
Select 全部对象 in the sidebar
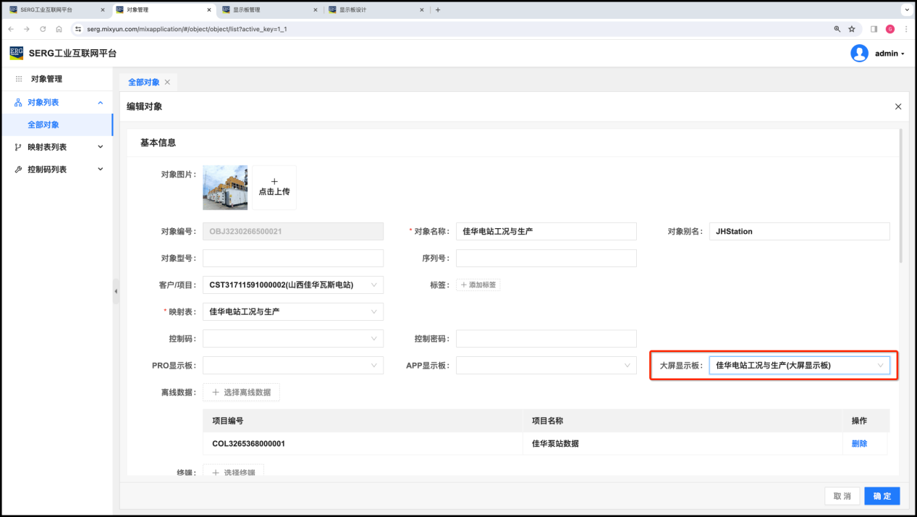click(43, 125)
